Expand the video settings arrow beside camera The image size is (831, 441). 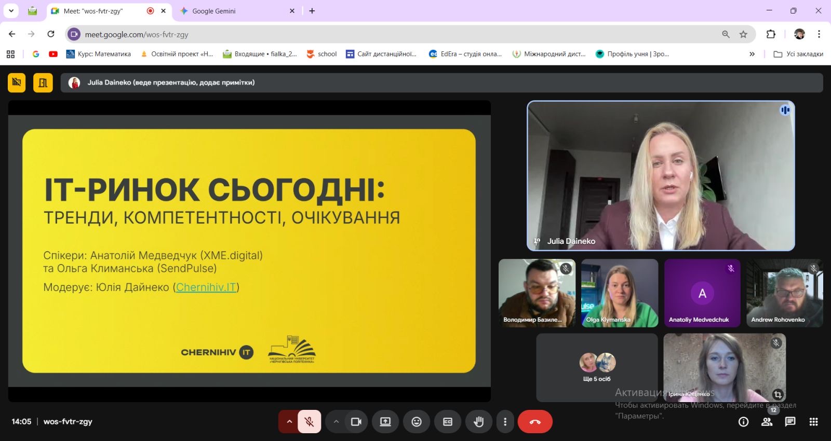click(x=336, y=422)
